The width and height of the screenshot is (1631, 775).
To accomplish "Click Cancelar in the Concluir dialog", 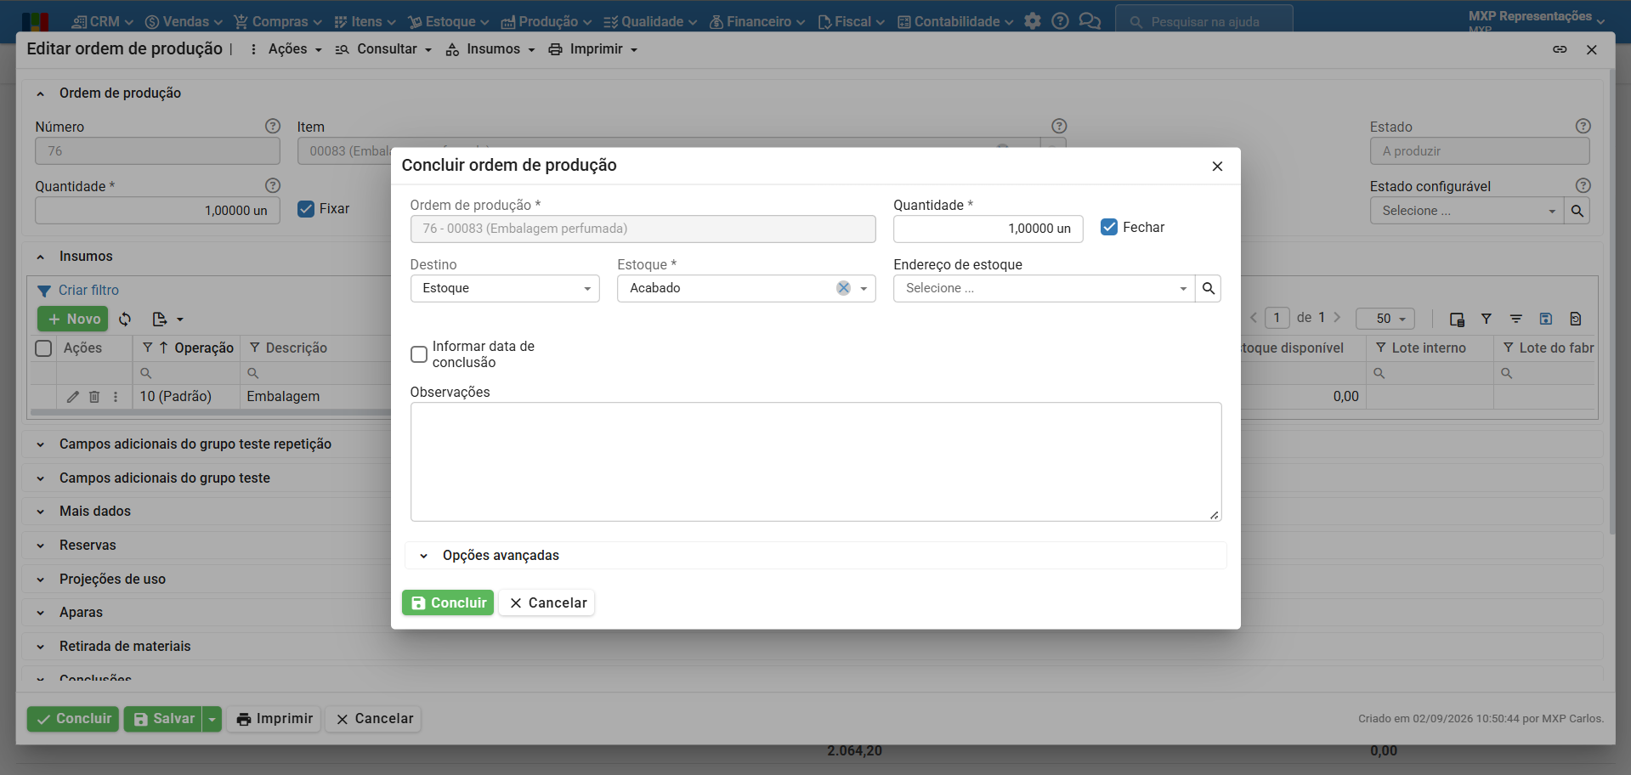I will point(547,602).
